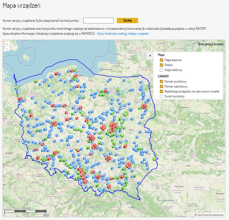Click the zoom in plus control on the map

pos(7,44)
